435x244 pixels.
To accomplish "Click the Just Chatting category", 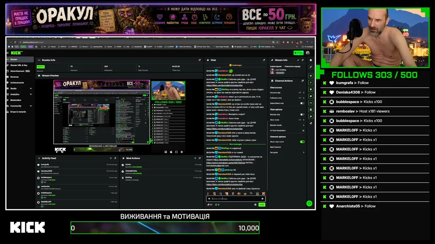I will click(281, 70).
